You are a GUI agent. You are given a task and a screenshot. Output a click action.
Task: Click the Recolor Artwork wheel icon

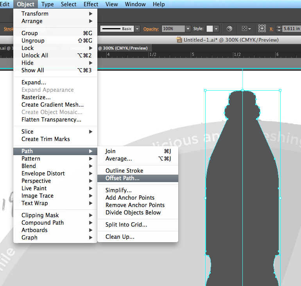pyautogui.click(x=229, y=29)
